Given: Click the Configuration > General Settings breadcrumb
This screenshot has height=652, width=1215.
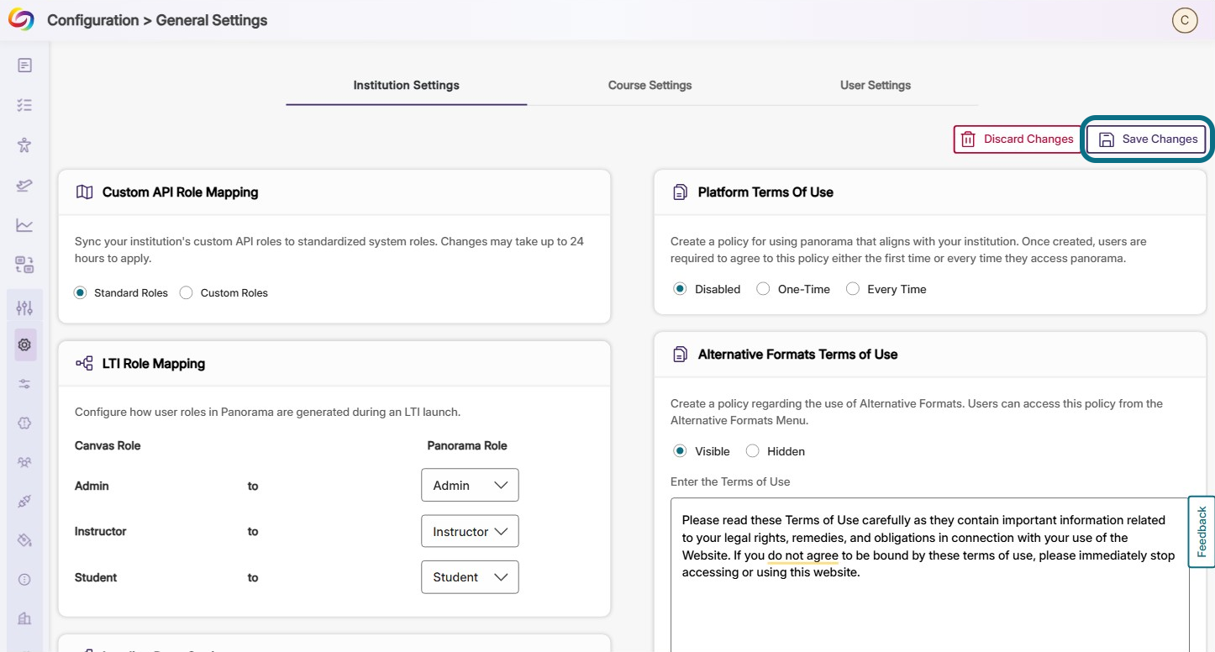Looking at the screenshot, I should pyautogui.click(x=157, y=21).
